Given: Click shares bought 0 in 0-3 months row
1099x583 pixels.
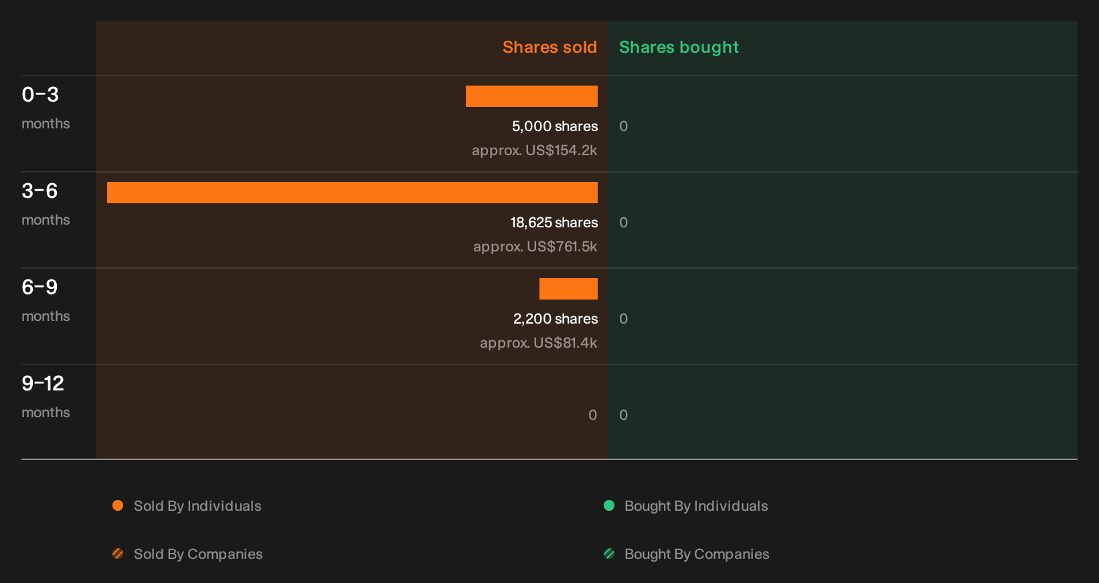Looking at the screenshot, I should tap(624, 126).
